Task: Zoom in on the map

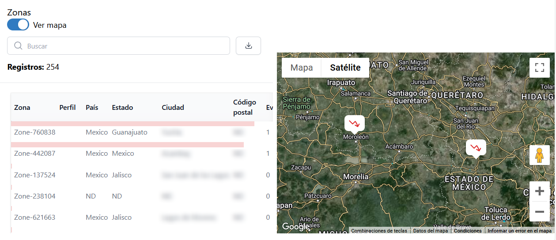Action: pyautogui.click(x=539, y=191)
